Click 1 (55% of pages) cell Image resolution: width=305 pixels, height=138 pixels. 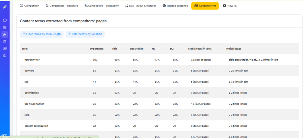point(200,115)
